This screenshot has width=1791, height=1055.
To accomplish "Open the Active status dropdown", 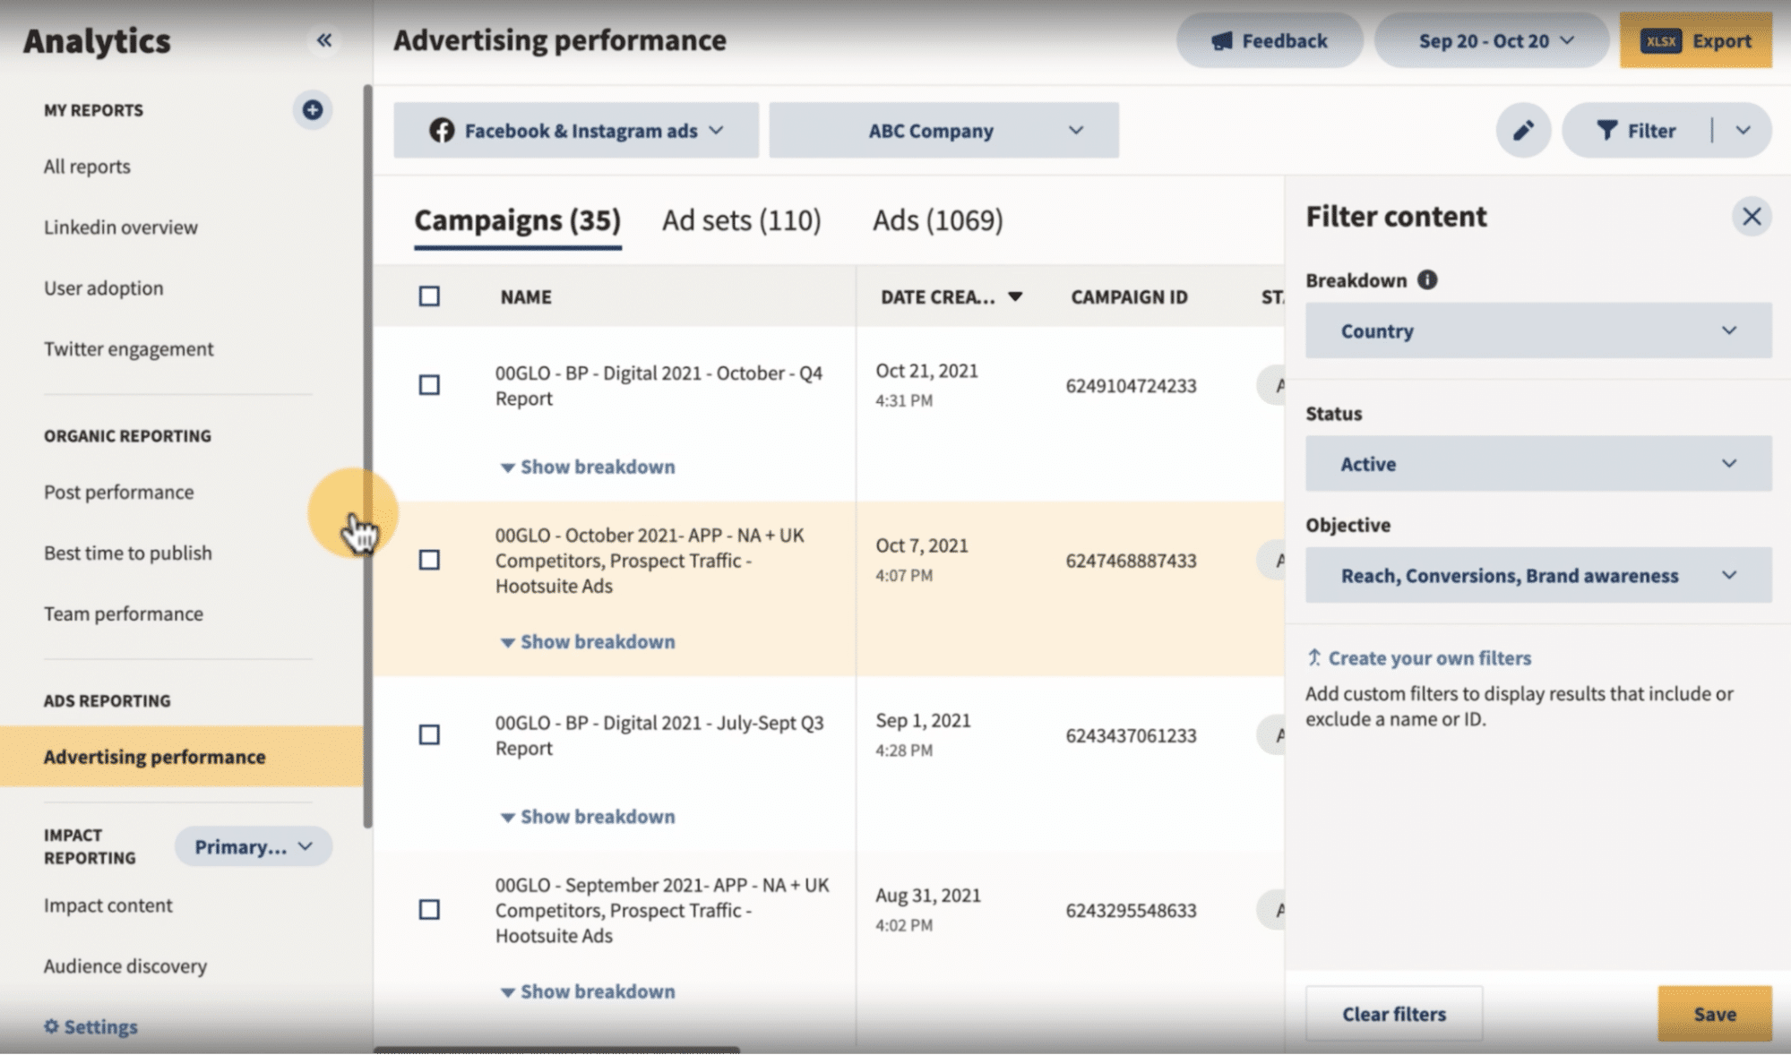I will 1537,463.
